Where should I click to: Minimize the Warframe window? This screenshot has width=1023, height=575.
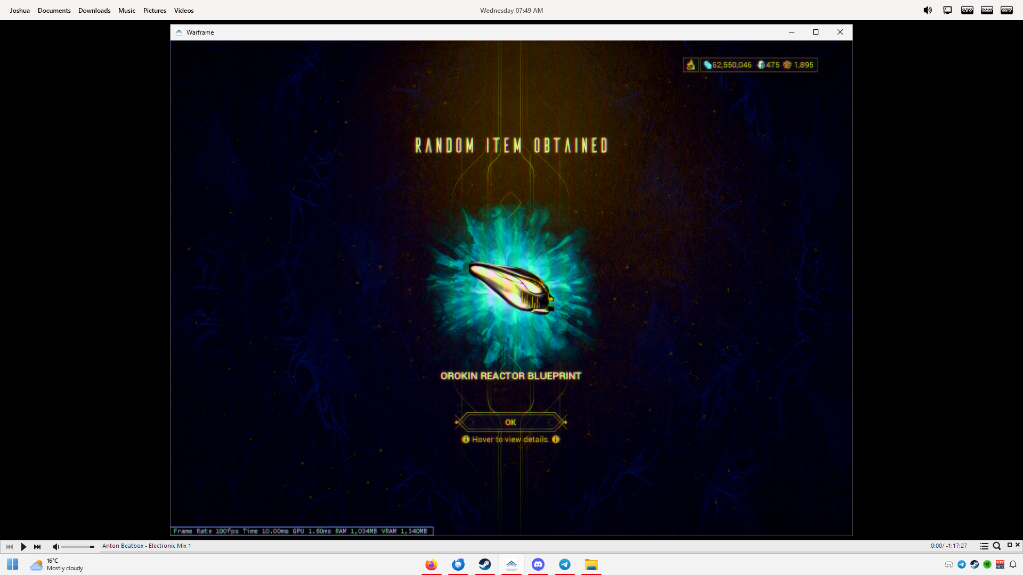(792, 32)
